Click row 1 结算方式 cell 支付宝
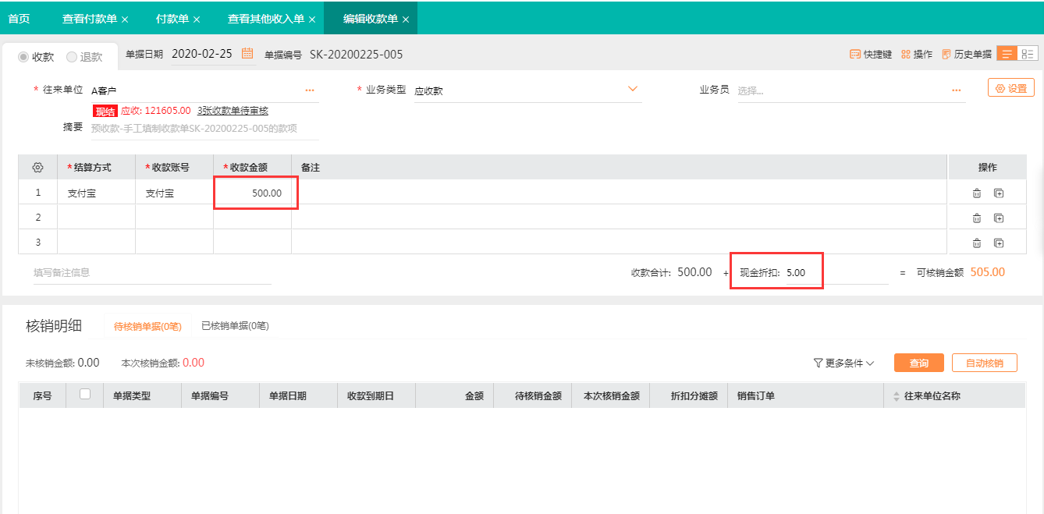The image size is (1044, 514). (x=97, y=193)
